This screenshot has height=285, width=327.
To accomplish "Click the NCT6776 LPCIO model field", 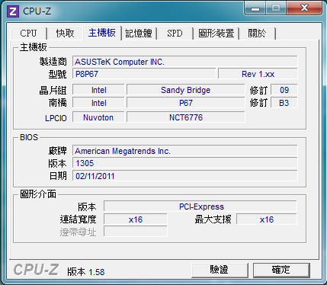I will tap(186, 117).
